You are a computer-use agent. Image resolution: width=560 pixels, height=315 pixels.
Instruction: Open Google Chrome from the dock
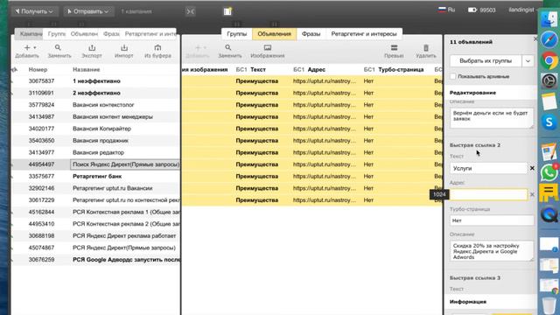tap(549, 60)
